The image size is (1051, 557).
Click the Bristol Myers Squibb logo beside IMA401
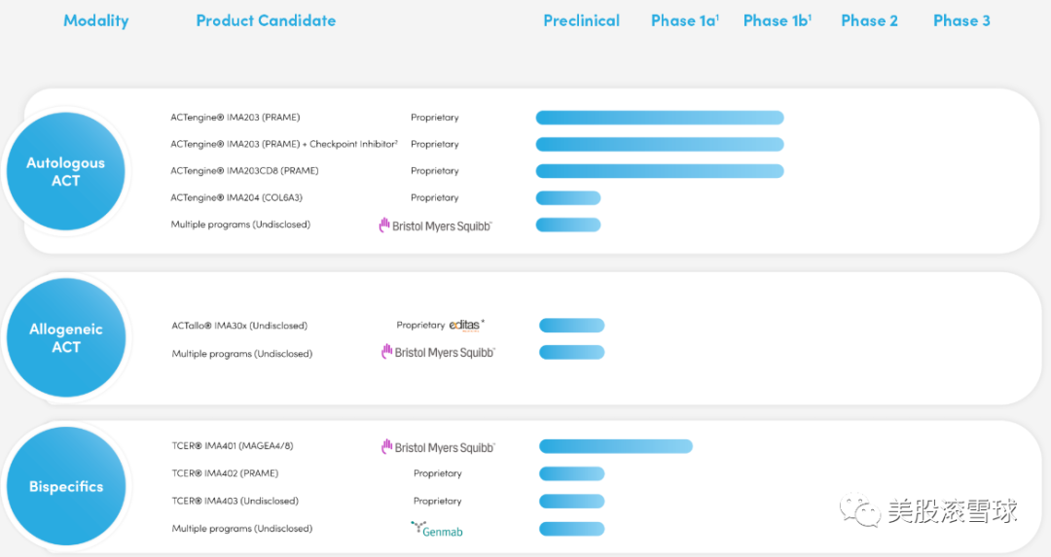438,447
